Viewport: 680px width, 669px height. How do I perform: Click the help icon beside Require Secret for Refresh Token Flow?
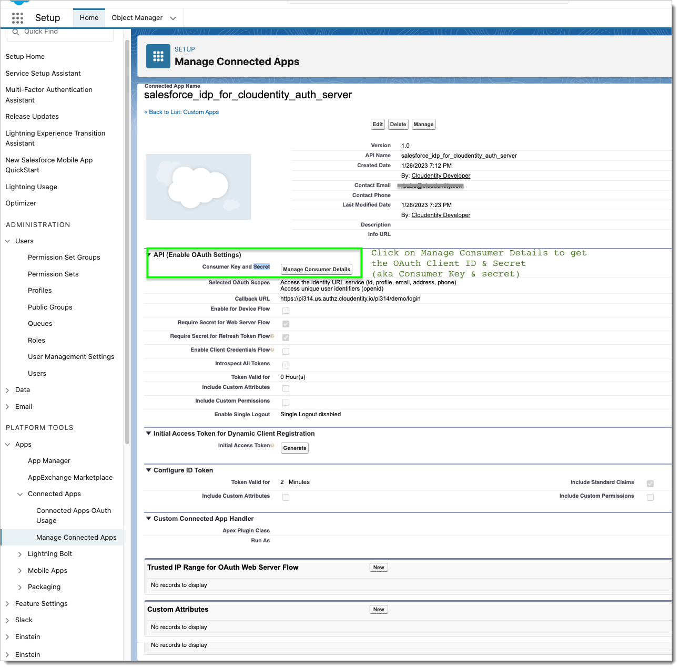[x=272, y=336]
